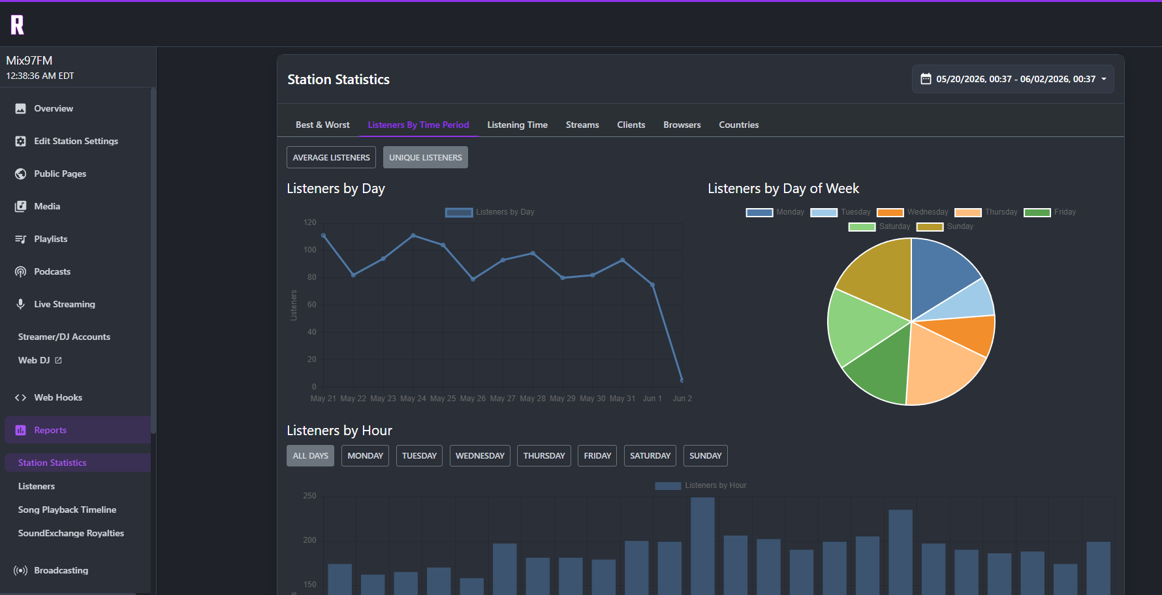Toggle Monday legend swatch in pie chart
1162x595 pixels.
click(x=759, y=212)
